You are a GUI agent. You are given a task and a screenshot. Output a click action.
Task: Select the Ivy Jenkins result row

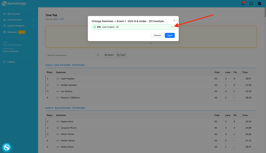151,91
